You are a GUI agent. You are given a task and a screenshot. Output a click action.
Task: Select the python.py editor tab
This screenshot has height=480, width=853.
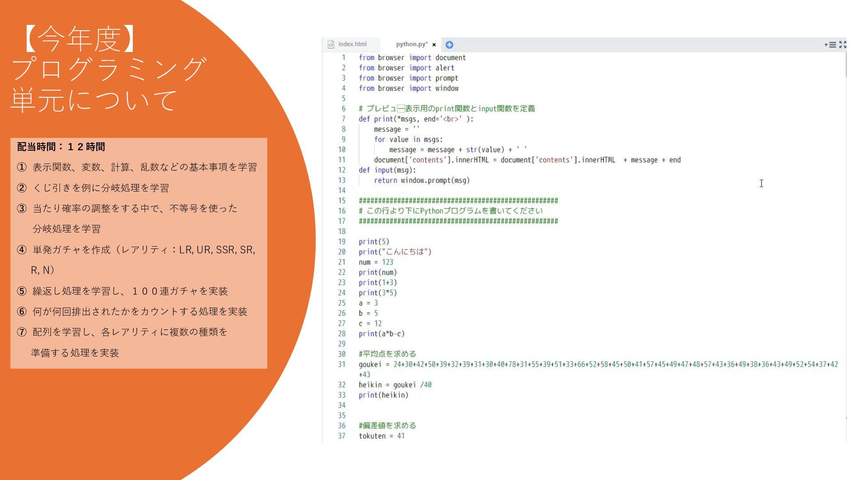(x=411, y=44)
